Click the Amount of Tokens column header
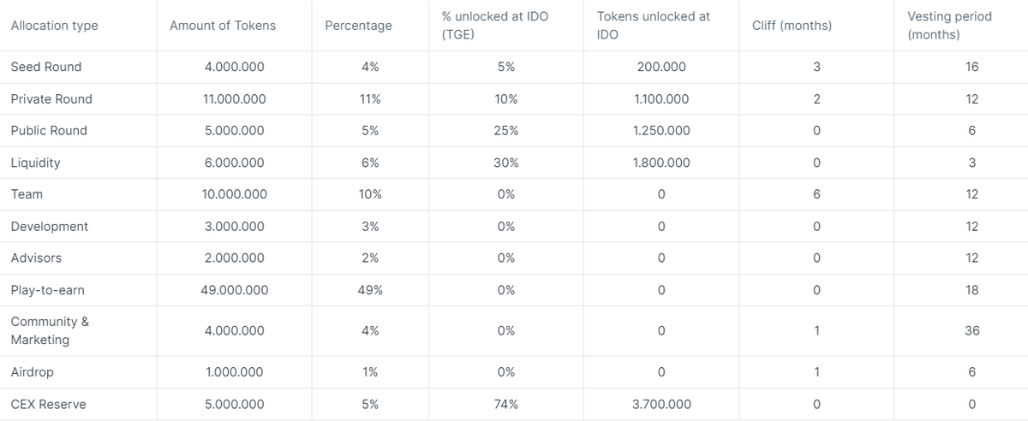 (223, 26)
